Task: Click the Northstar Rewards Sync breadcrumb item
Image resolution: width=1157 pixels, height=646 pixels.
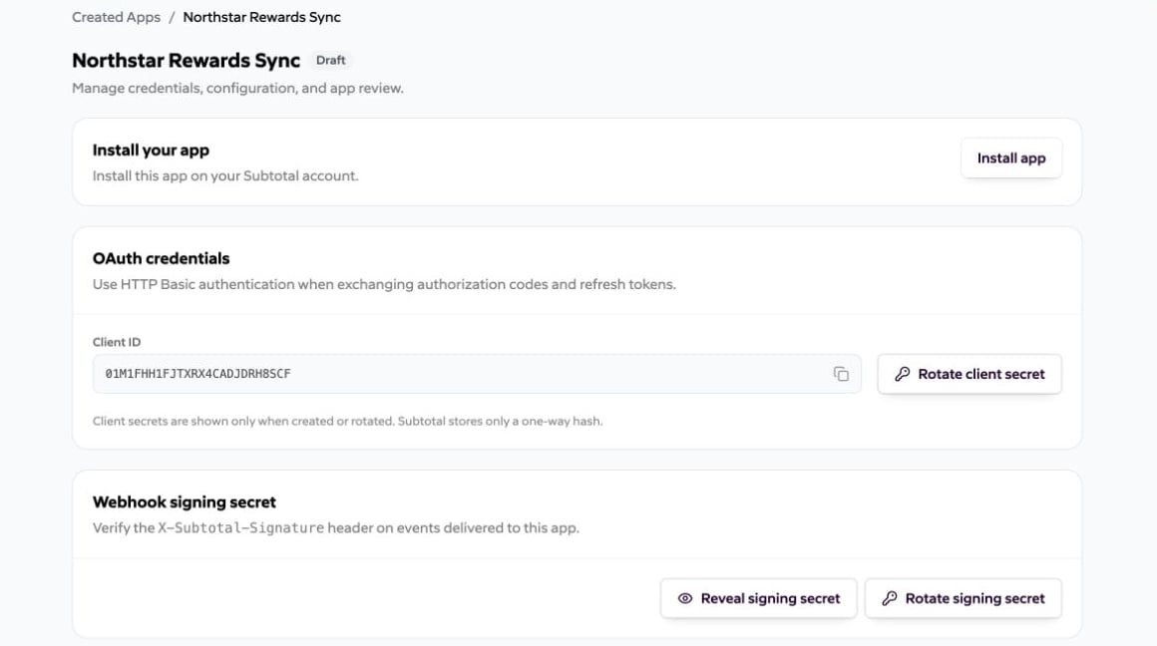Action: (x=262, y=17)
